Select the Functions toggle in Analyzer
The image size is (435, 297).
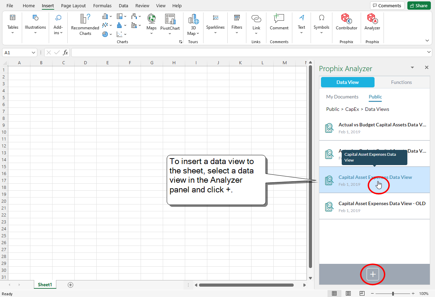pos(401,82)
